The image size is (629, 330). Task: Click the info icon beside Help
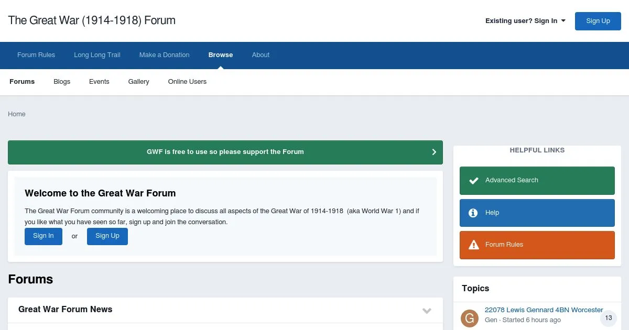coord(473,213)
